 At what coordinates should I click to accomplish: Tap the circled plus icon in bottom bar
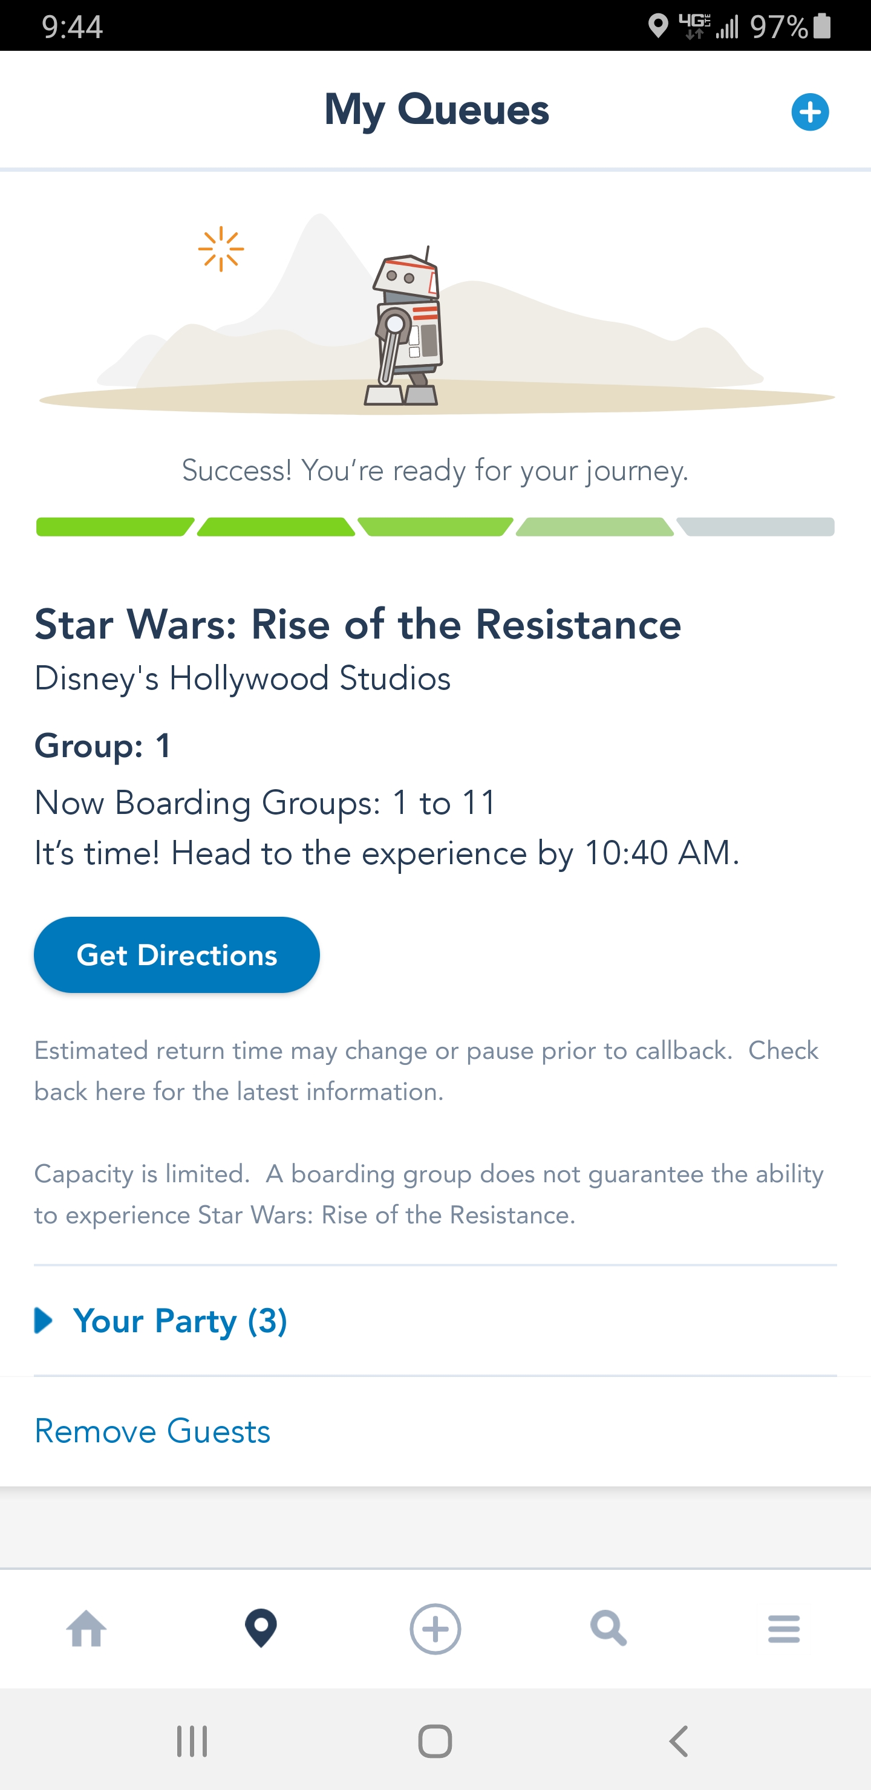coord(435,1628)
